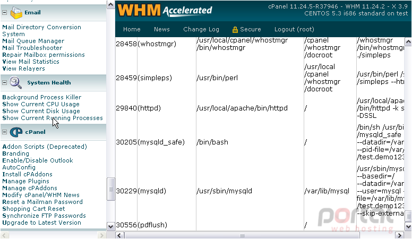
Task: Open Mail Troubleshooter
Action: pos(32,48)
